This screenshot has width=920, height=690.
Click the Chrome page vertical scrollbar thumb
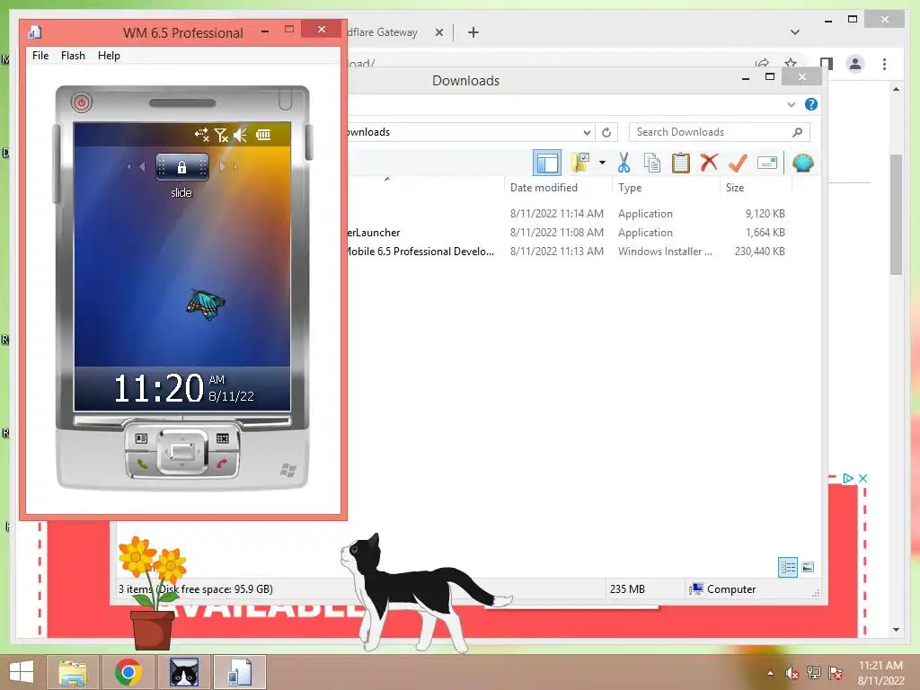click(x=896, y=214)
